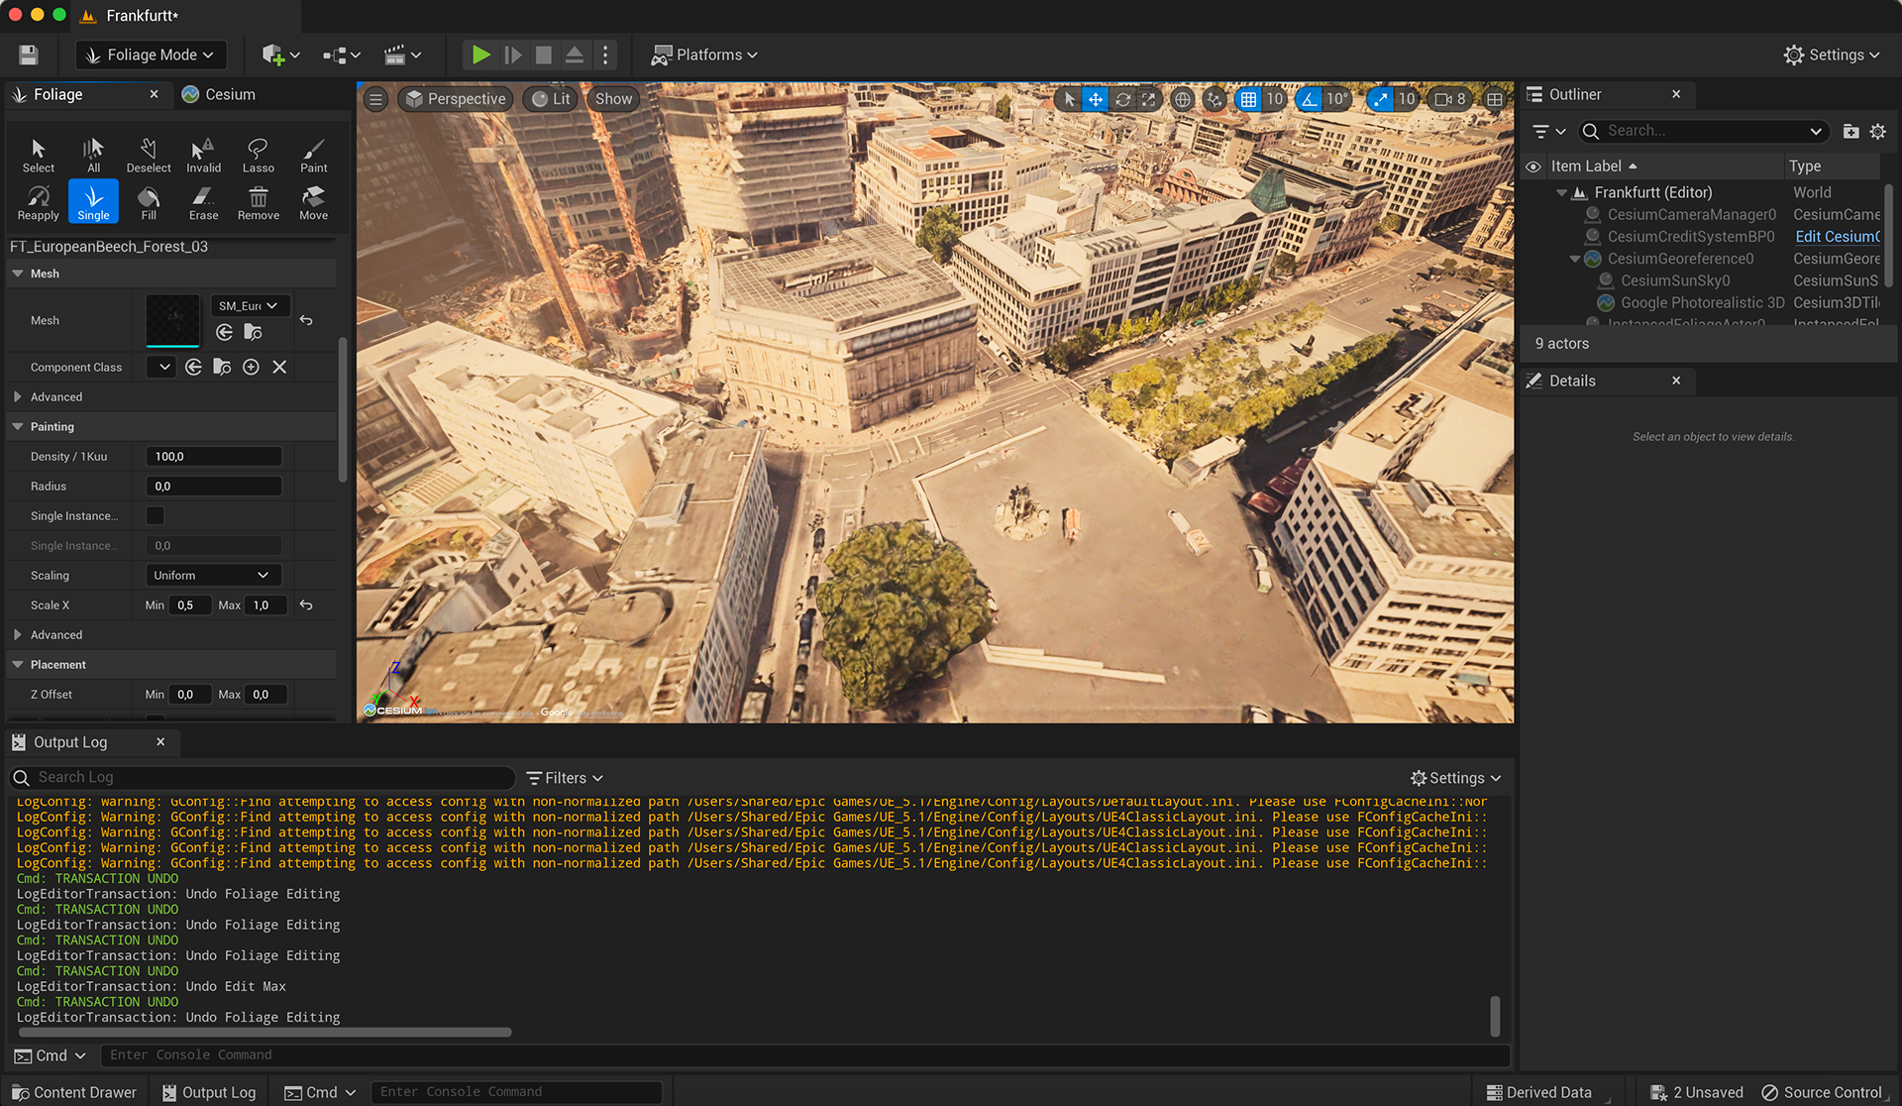
Task: Click Source Control in status bar
Action: [x=1822, y=1092]
